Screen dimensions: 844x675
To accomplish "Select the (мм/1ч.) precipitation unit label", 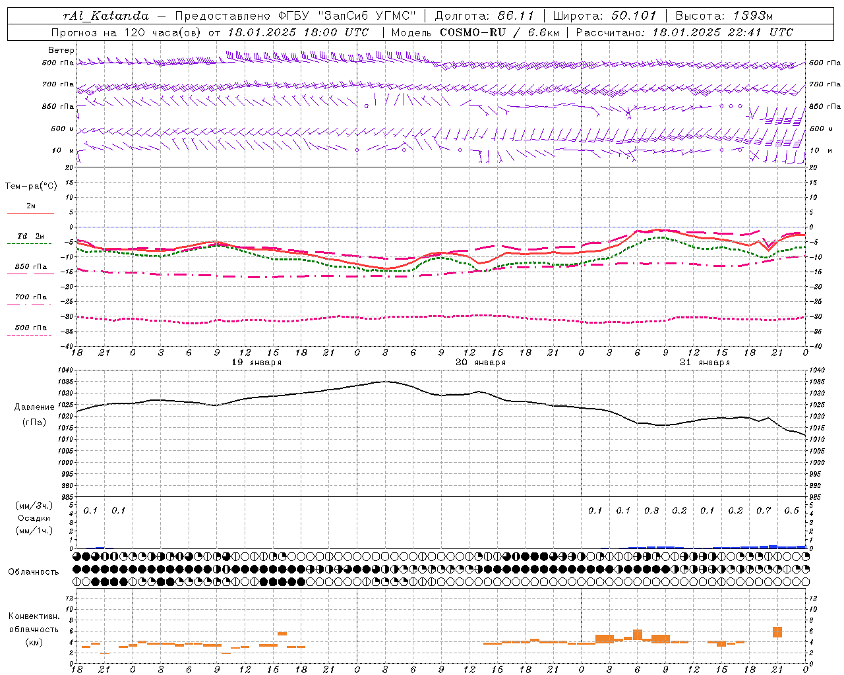I will (34, 531).
